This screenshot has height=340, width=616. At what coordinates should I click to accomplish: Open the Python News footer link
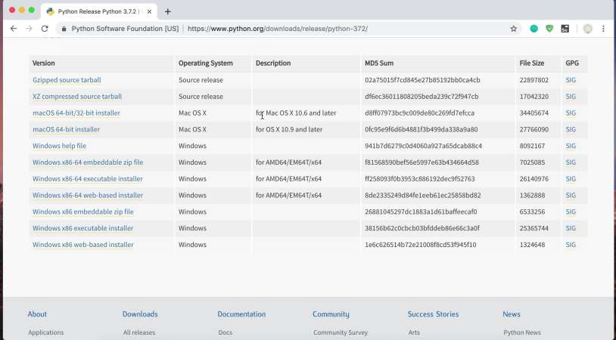(522, 332)
